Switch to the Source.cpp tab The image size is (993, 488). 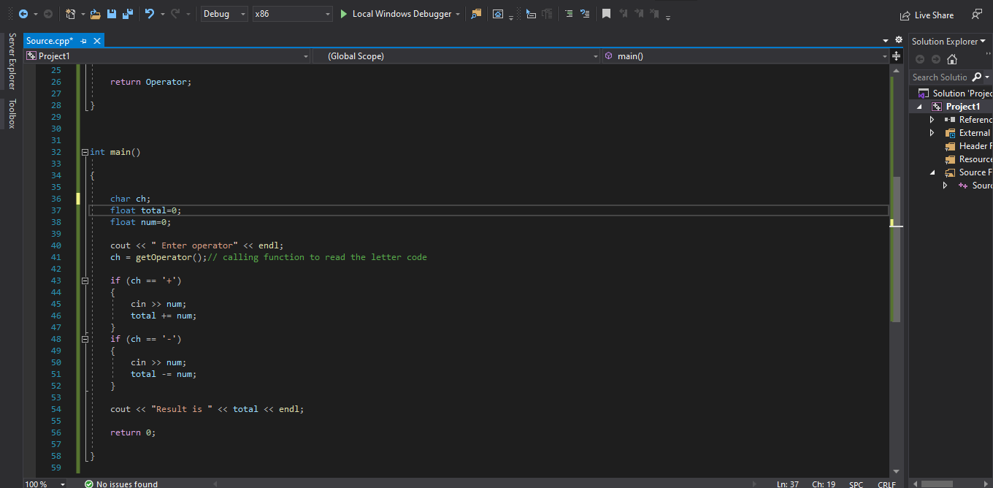tap(50, 41)
